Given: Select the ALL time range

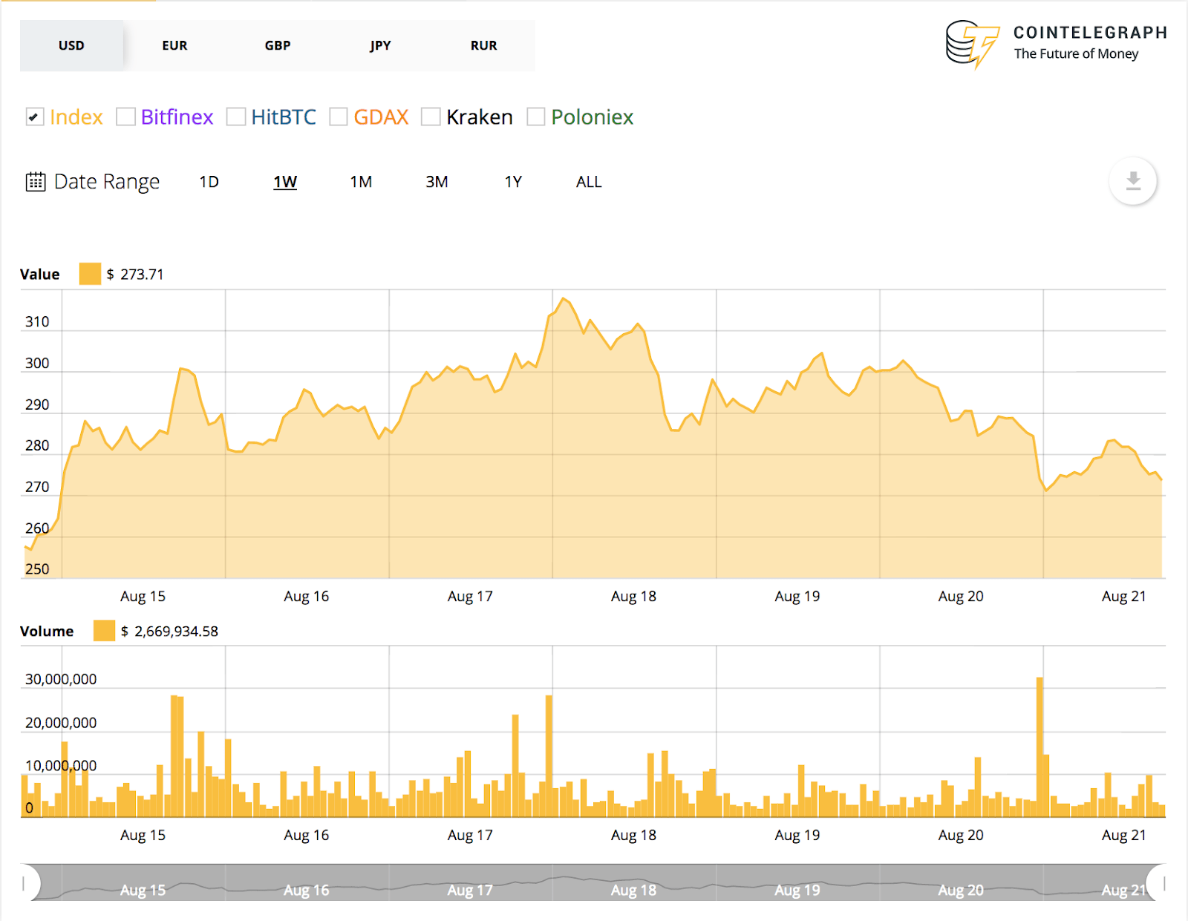Looking at the screenshot, I should click(x=588, y=181).
